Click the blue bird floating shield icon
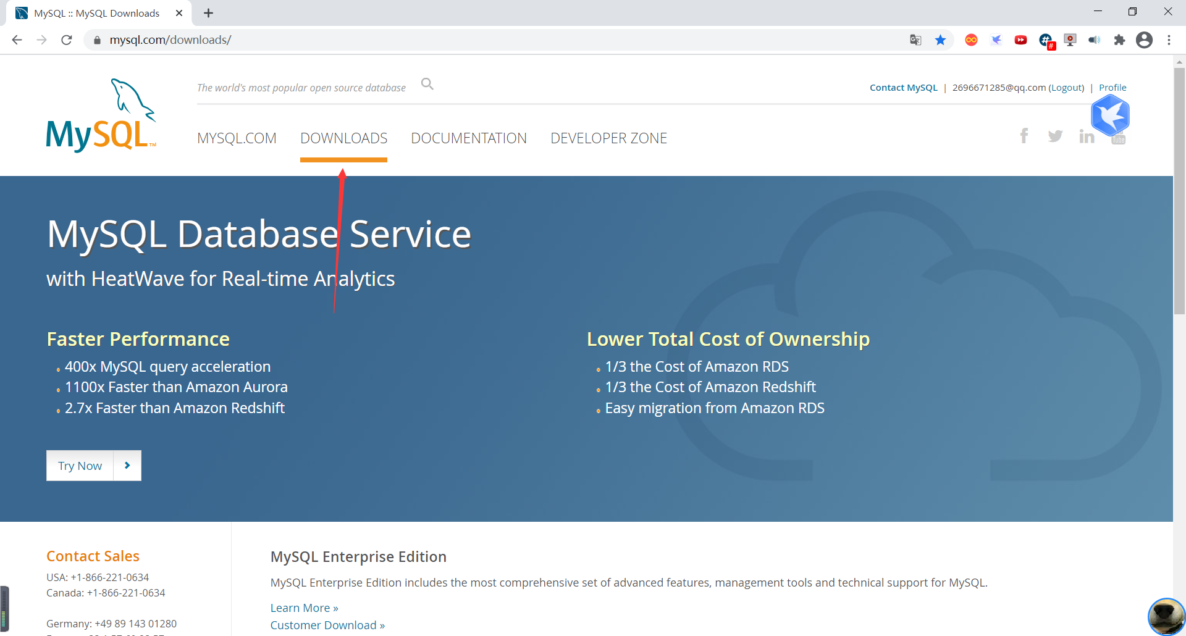The width and height of the screenshot is (1186, 636). (x=1110, y=115)
